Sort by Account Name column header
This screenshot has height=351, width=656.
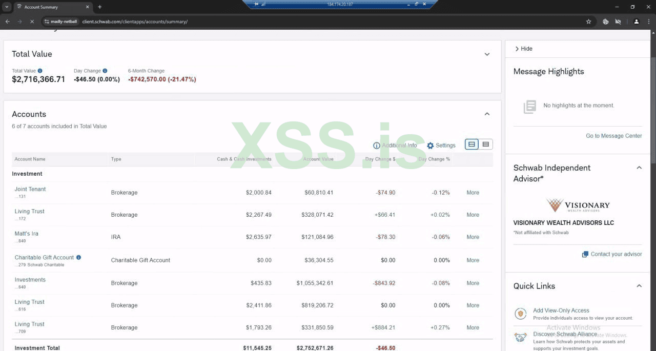tap(30, 159)
